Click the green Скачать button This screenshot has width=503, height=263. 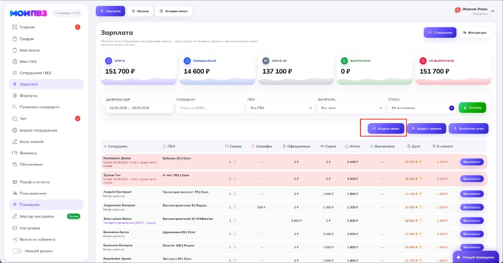pos(472,107)
